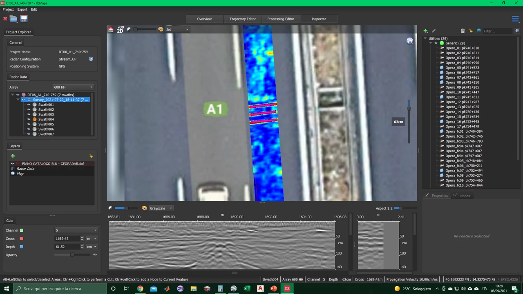The width and height of the screenshot is (523, 294).
Task: Open PowerPoint from the taskbar
Action: pyautogui.click(x=273, y=289)
